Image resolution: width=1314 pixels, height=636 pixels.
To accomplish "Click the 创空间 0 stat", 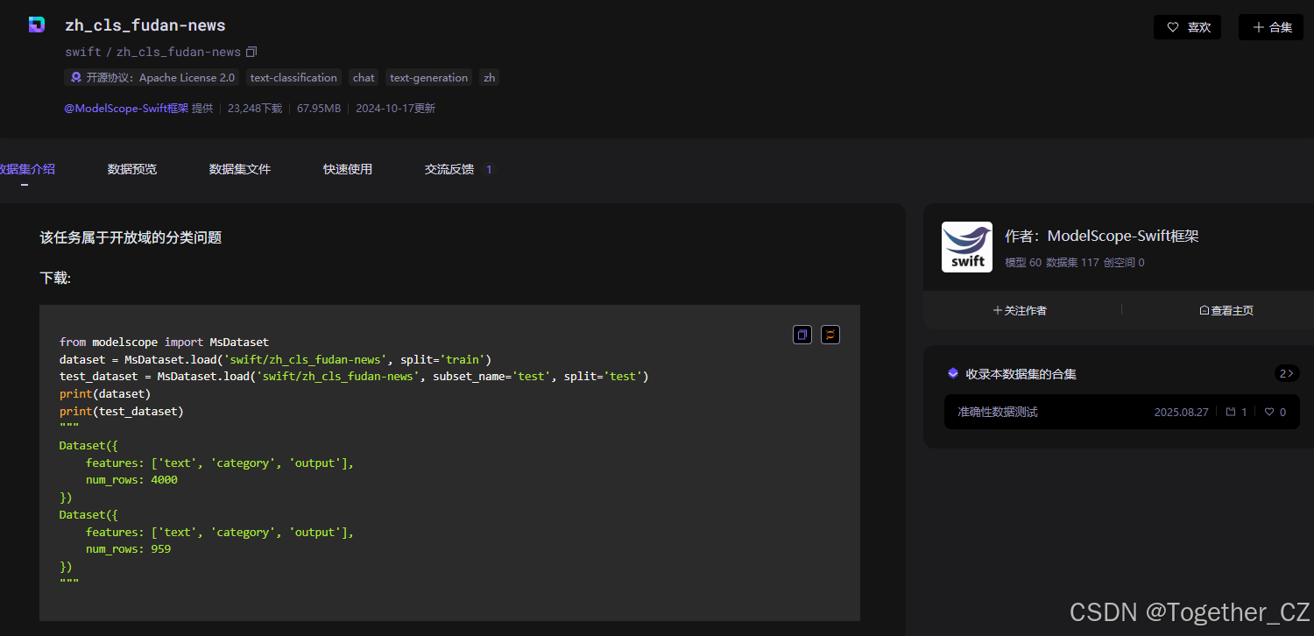I will [1124, 262].
